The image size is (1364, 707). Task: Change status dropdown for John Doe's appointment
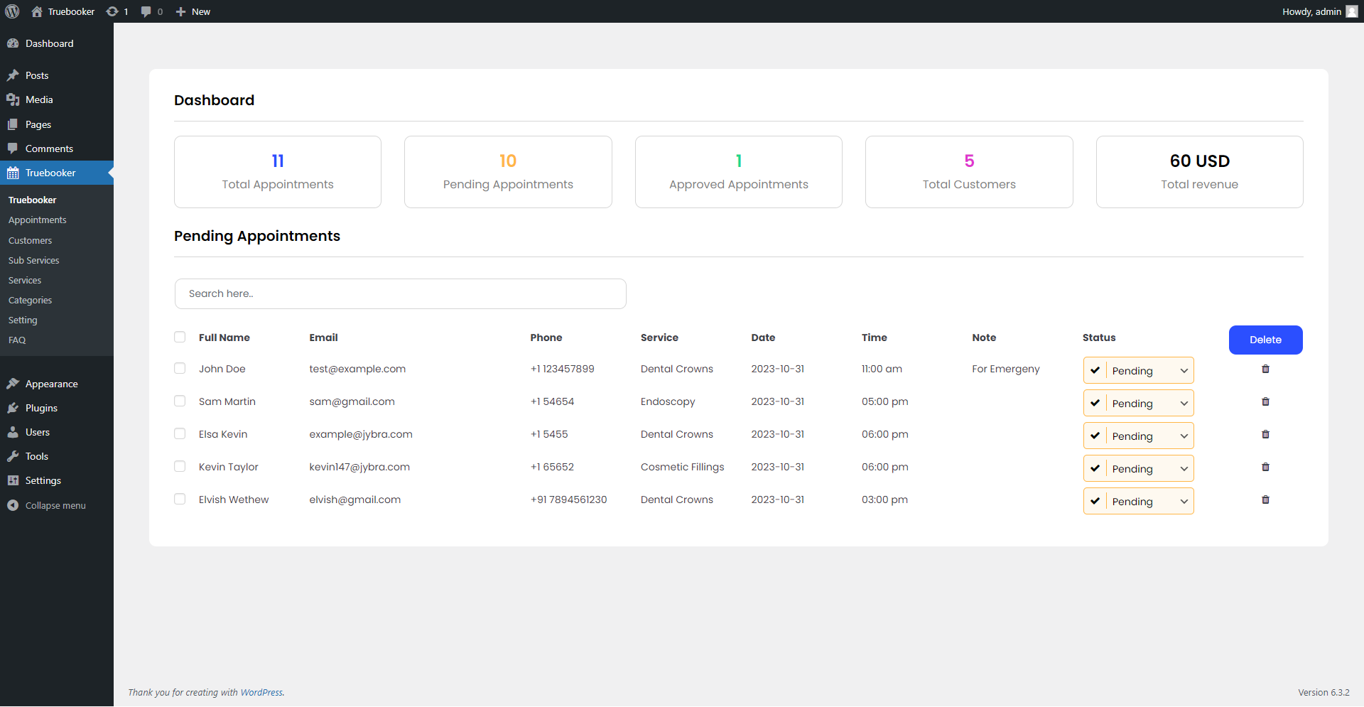pyautogui.click(x=1137, y=370)
